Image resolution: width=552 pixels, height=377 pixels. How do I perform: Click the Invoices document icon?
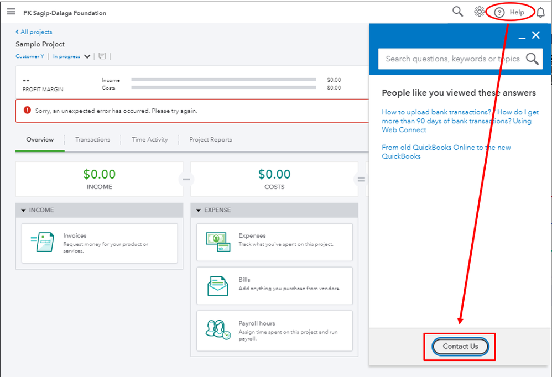click(x=42, y=242)
